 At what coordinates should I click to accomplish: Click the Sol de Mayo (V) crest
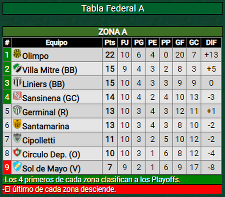(17, 166)
